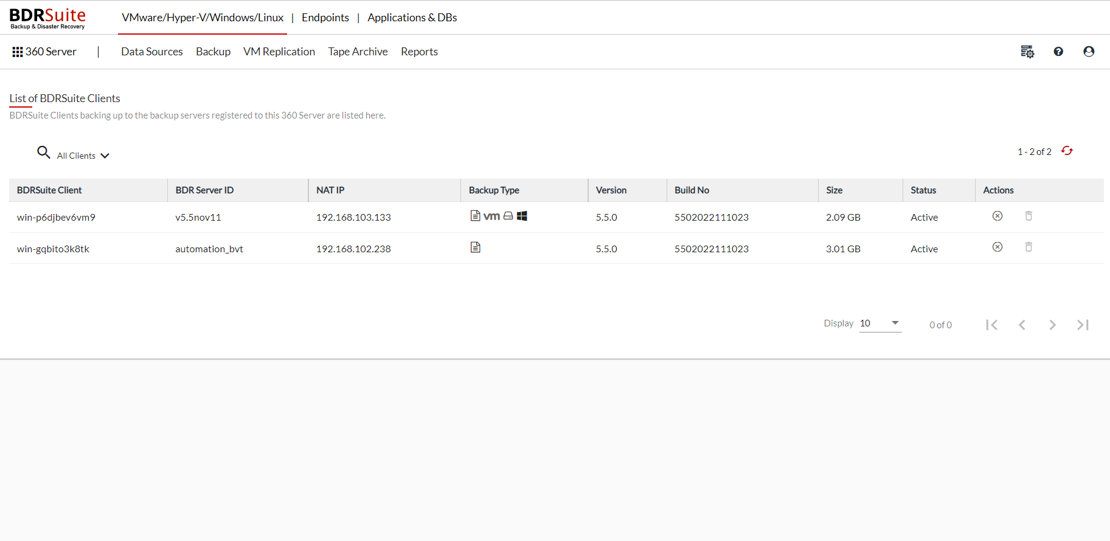Open the server settings gear icon
The image size is (1110, 541).
pyautogui.click(x=1027, y=52)
